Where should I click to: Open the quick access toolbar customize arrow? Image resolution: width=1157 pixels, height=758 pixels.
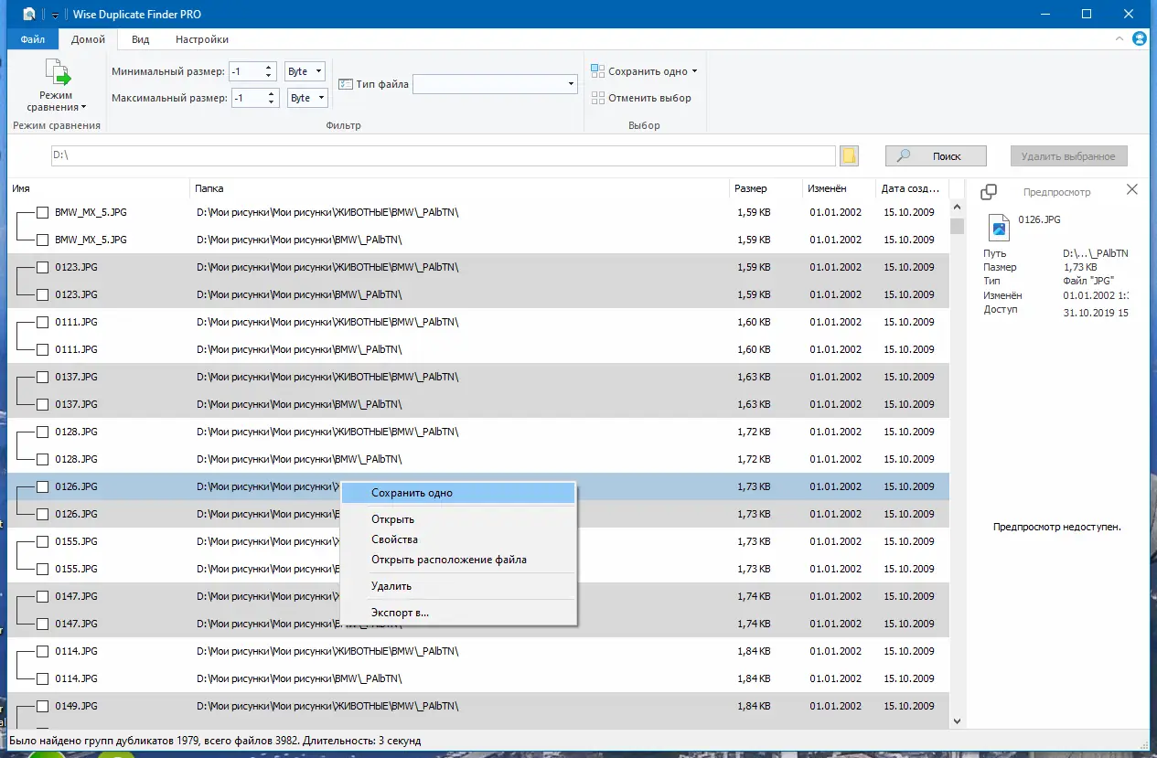coord(55,15)
